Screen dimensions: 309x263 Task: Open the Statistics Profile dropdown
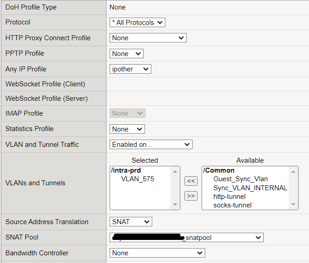coord(127,129)
